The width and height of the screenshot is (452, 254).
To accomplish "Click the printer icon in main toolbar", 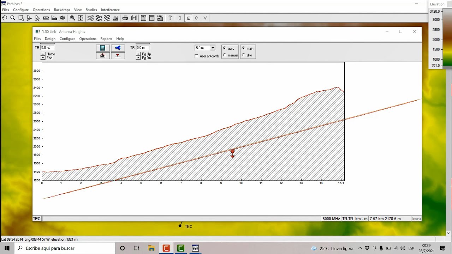I will pyautogui.click(x=125, y=18).
